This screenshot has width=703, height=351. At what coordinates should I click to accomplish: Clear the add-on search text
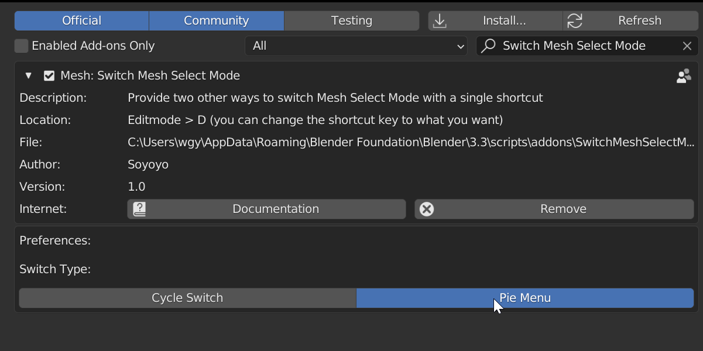click(687, 46)
